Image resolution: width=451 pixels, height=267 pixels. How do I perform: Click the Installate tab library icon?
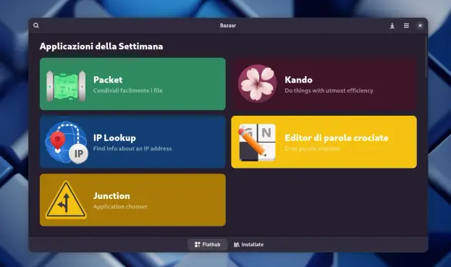tap(237, 245)
